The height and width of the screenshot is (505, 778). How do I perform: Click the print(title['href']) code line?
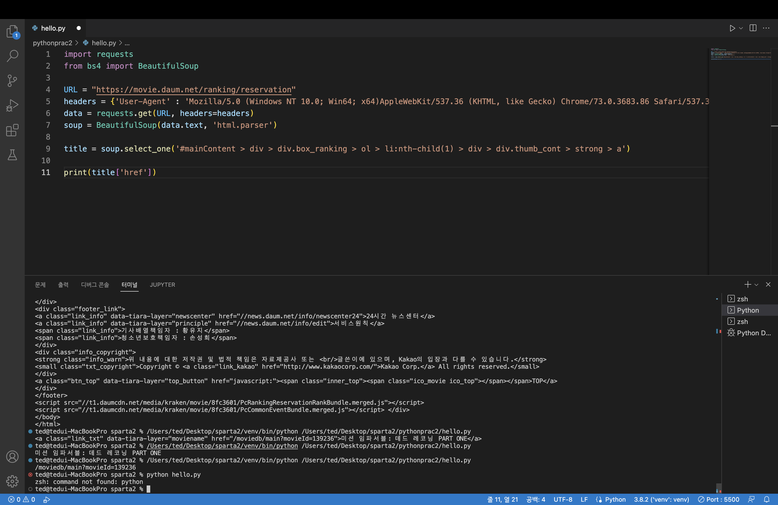110,173
